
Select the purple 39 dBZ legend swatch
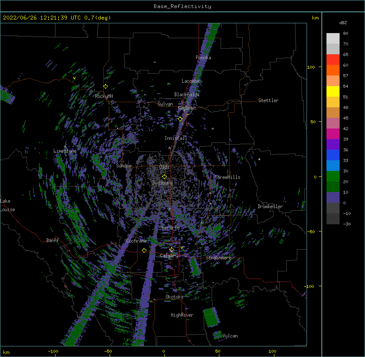pos(333,144)
